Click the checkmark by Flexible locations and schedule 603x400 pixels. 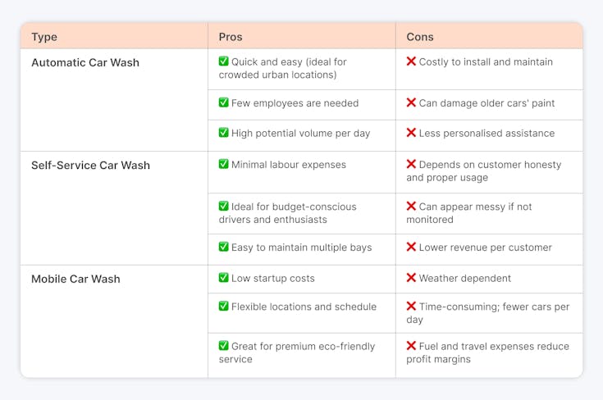[223, 306]
